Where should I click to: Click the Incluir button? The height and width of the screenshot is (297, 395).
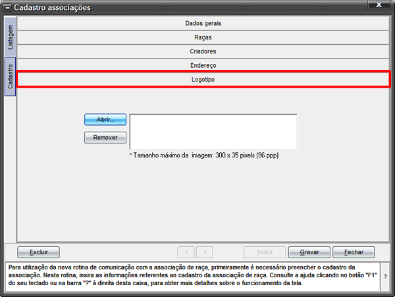tap(265, 252)
